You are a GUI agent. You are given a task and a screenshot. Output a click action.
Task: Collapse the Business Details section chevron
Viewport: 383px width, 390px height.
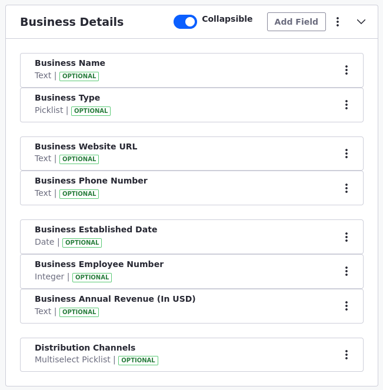(x=361, y=22)
